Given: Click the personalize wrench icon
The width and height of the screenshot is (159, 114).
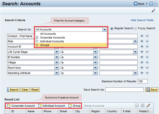Looking at the screenshot, I should [x=153, y=11].
